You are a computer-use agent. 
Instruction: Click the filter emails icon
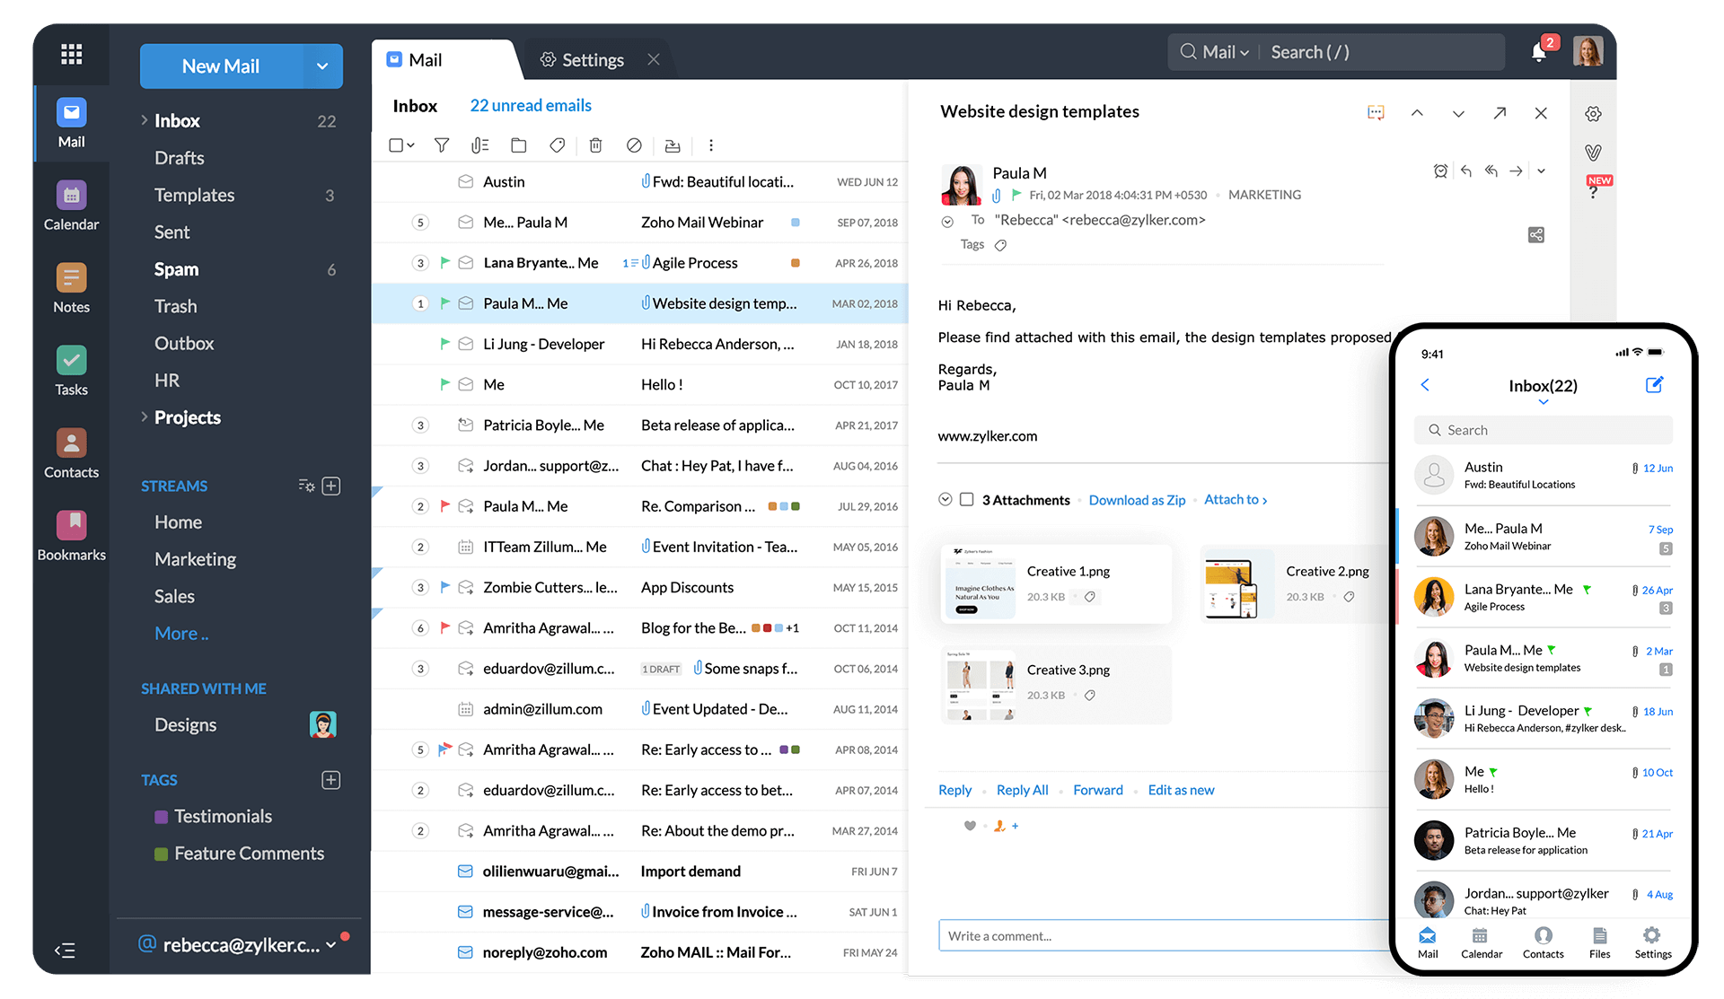(x=439, y=145)
